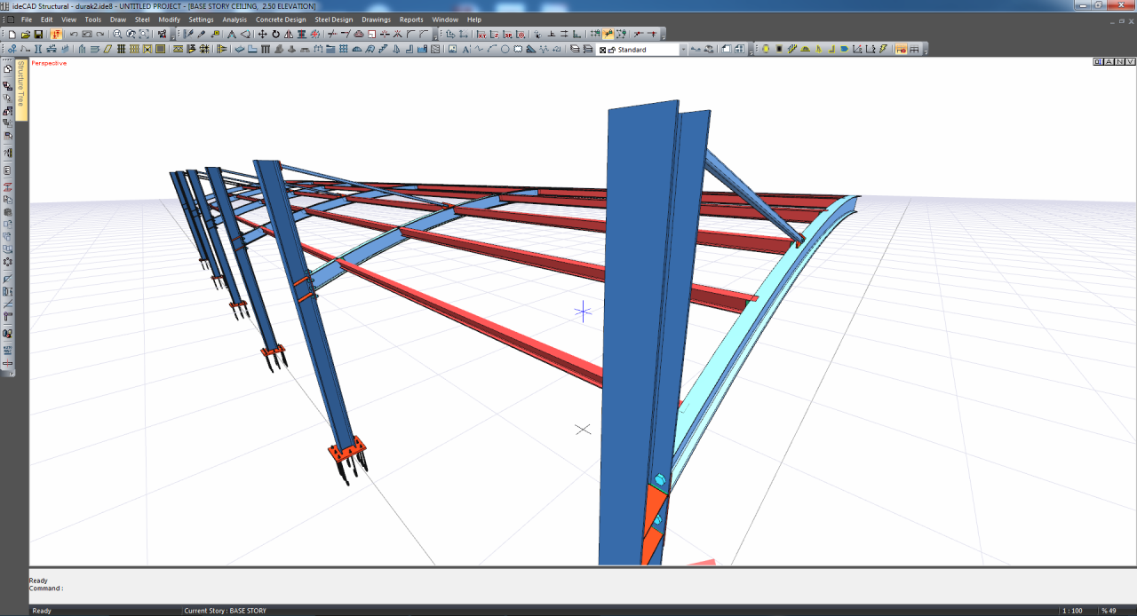Toggle the 'N' letter button in viewport corner
The height and width of the screenshot is (616, 1137).
coord(1119,61)
